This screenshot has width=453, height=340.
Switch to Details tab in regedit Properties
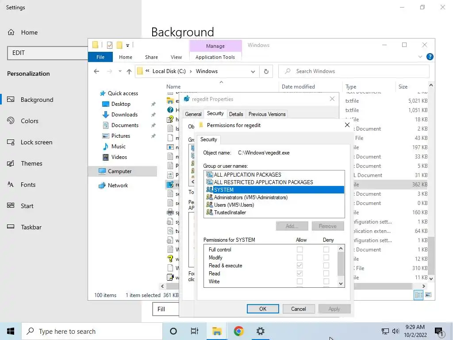click(x=236, y=114)
